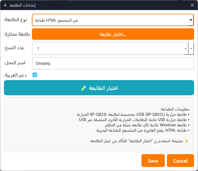Click the selected printer label
The height and width of the screenshot is (171, 198).
click(x=17, y=34)
